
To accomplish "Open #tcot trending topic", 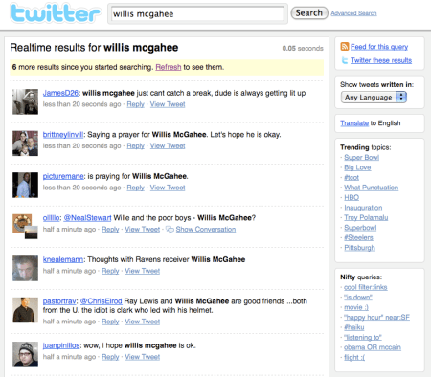I will 352,177.
